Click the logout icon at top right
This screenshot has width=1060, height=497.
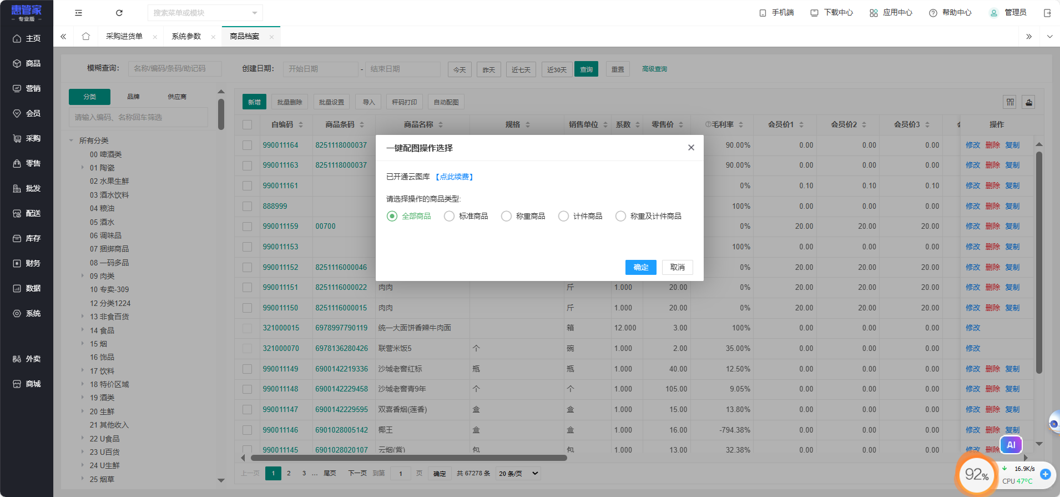pyautogui.click(x=1047, y=13)
